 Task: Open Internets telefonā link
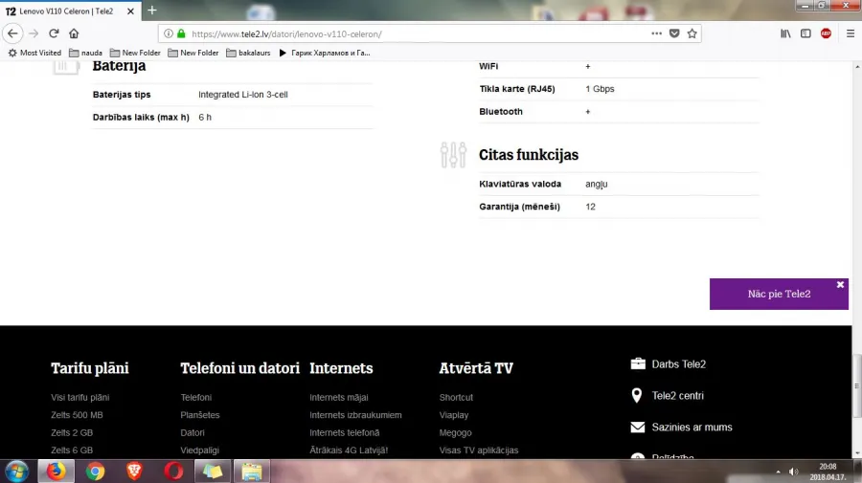pos(344,432)
